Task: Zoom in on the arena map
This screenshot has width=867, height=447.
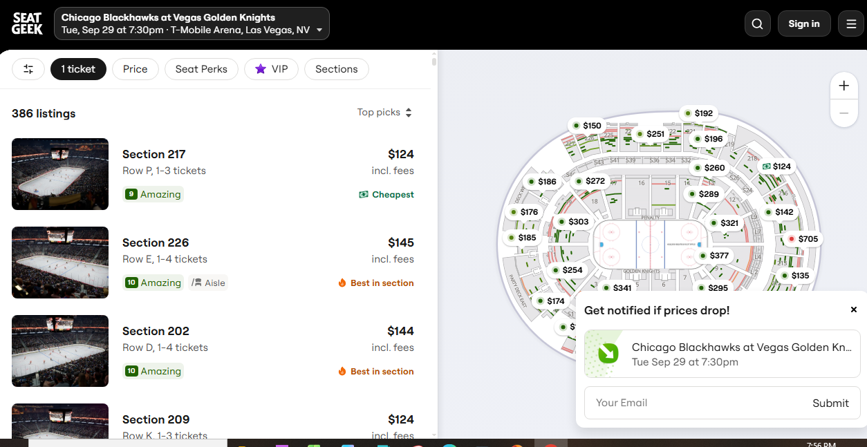Action: click(x=843, y=86)
